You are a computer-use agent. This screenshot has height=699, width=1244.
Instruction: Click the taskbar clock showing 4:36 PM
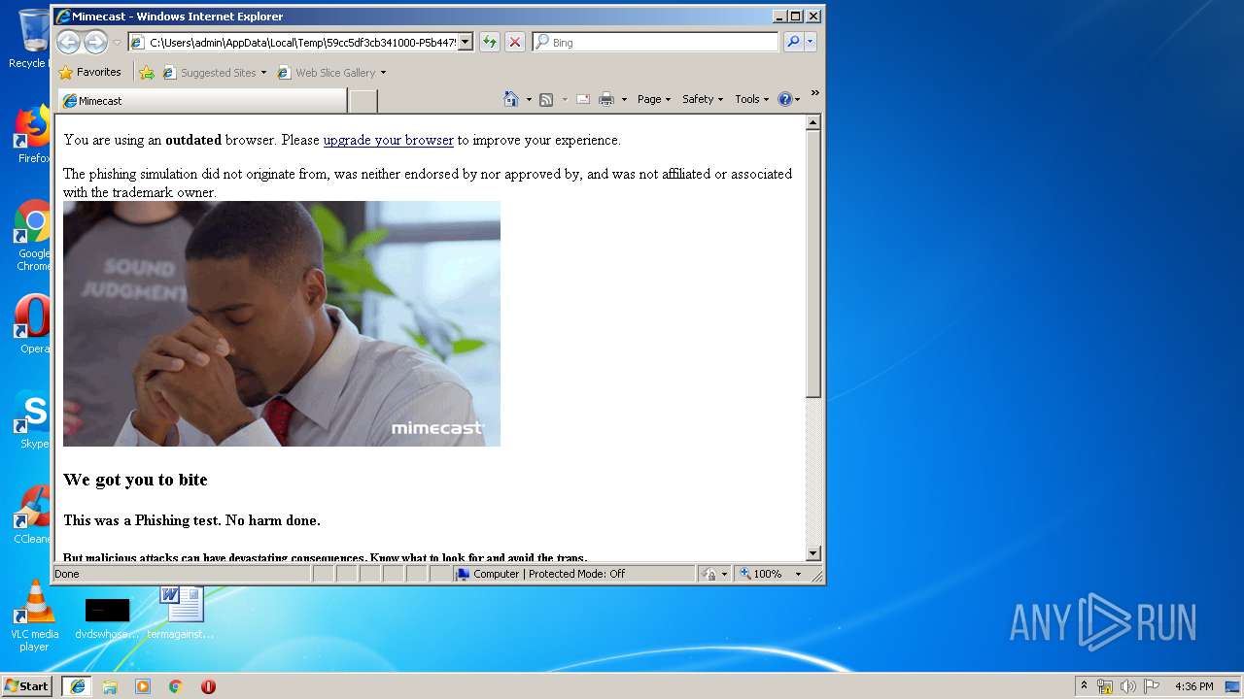[x=1194, y=686]
